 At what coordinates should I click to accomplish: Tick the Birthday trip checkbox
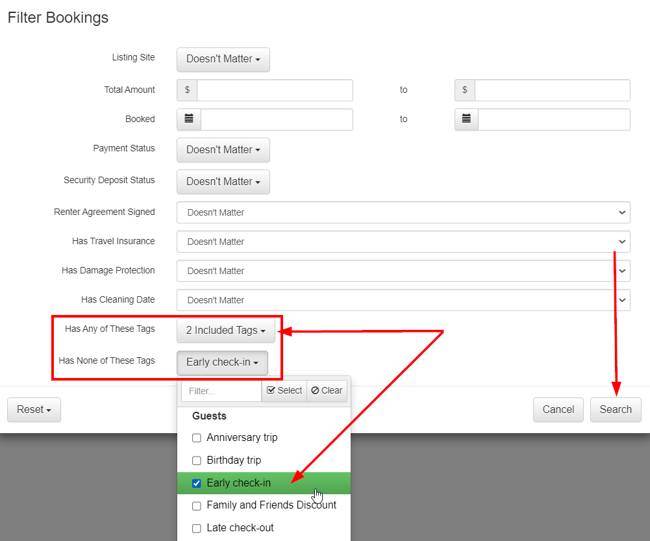tap(197, 460)
